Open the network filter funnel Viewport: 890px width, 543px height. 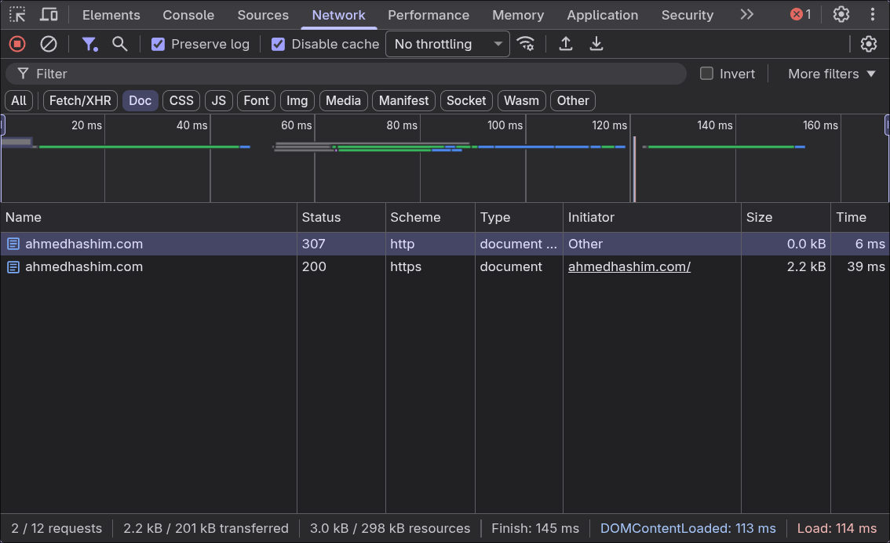pos(89,44)
